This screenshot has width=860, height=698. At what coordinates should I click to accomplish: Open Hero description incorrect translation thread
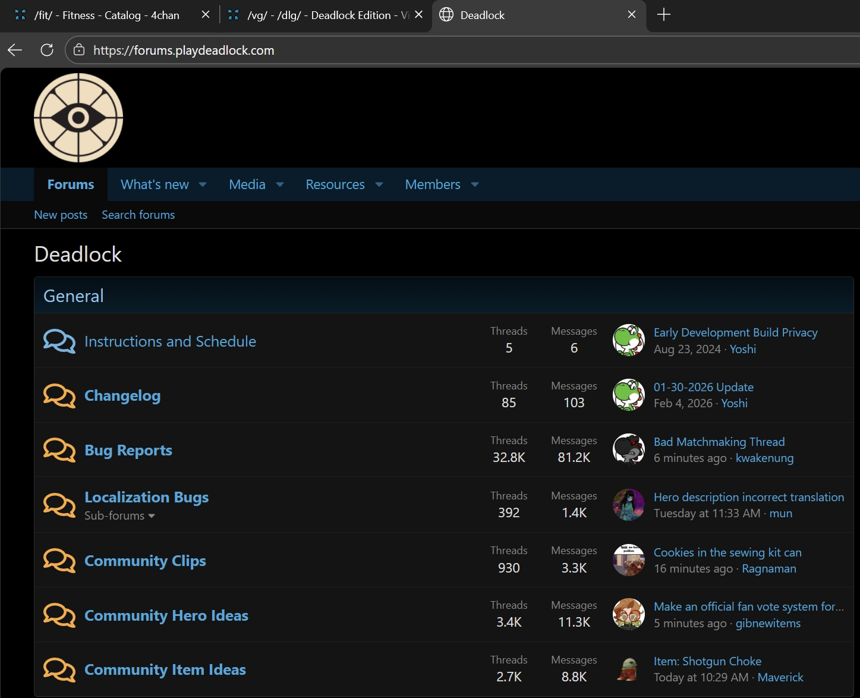[749, 497]
